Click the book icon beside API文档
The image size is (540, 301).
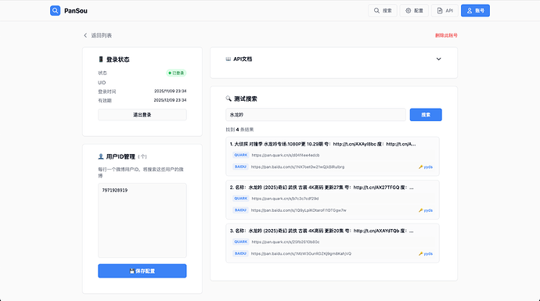coord(228,59)
